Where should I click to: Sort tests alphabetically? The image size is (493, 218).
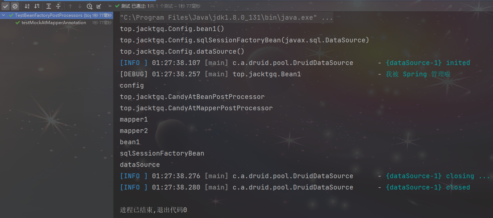[x=27, y=6]
